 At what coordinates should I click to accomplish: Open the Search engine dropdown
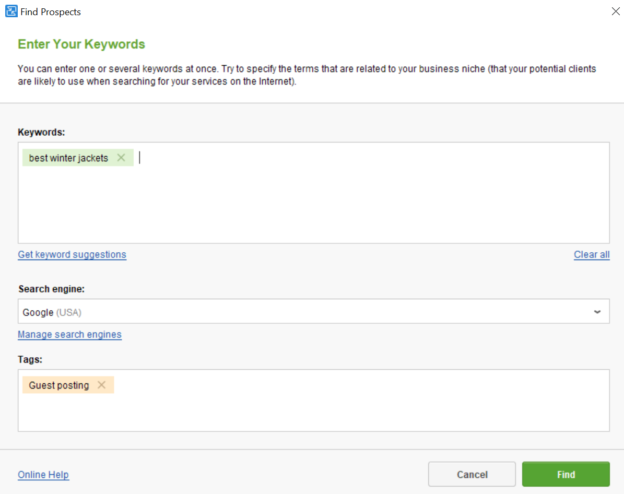[314, 311]
